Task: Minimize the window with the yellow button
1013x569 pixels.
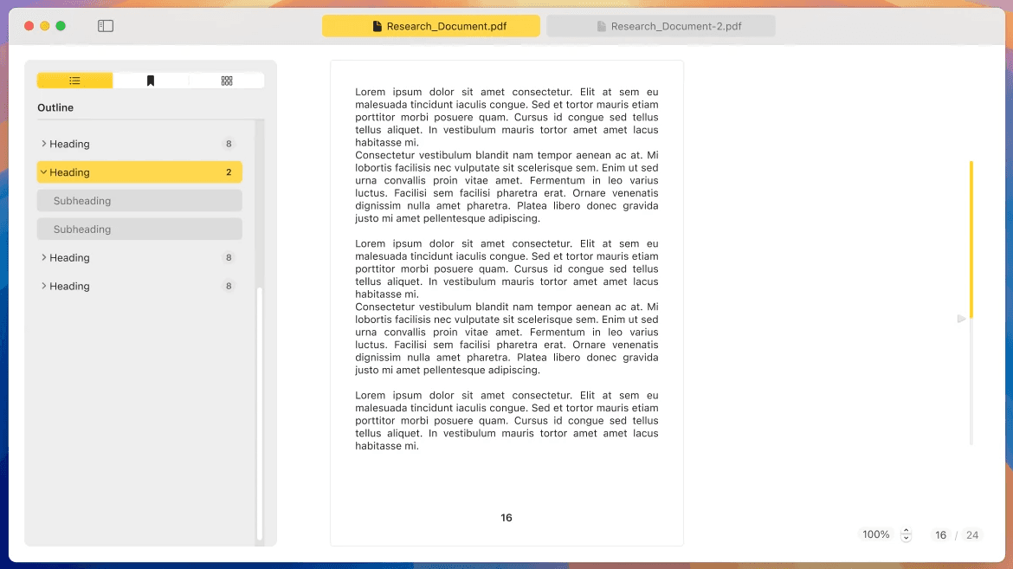Action: (44, 26)
